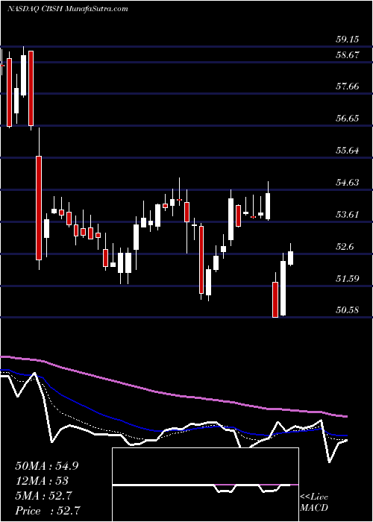The image size is (373, 522).
Task: Select the 54.63 price level label
Action: (x=347, y=183)
